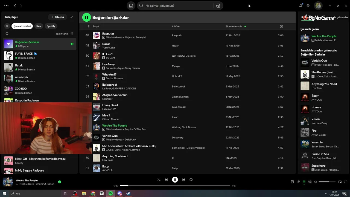Screen dimensions: 350x197
Task: Toggle the Now Playing view icon
Action: pos(292,182)
